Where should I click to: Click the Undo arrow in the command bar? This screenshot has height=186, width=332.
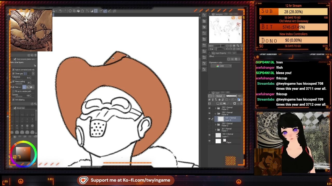[60, 11]
